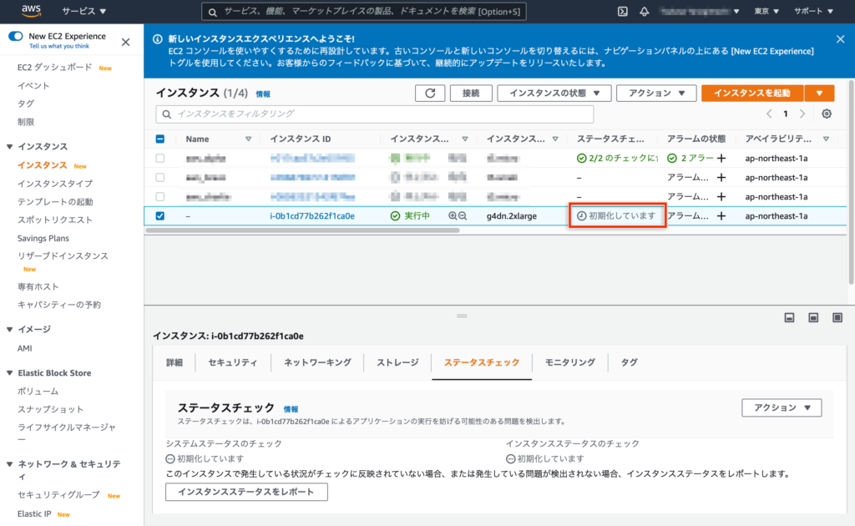The image size is (855, 526).
Task: Open EC2 ダッシュボード in sidebar
Action: (x=54, y=68)
